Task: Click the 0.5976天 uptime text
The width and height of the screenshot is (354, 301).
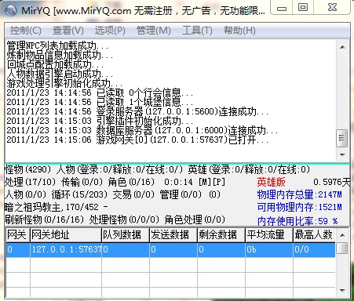Action: (332, 182)
